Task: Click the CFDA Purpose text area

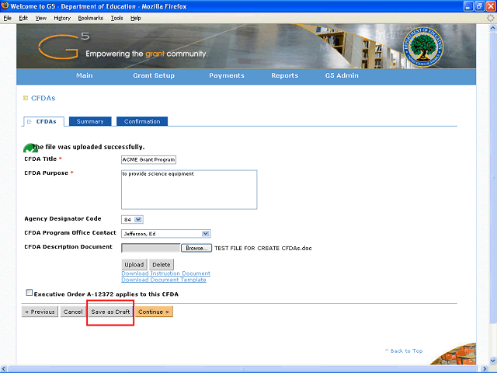Action: click(189, 190)
